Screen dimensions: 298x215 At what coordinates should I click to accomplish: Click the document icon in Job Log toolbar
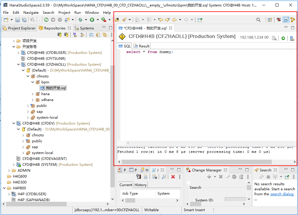[x=145, y=177]
